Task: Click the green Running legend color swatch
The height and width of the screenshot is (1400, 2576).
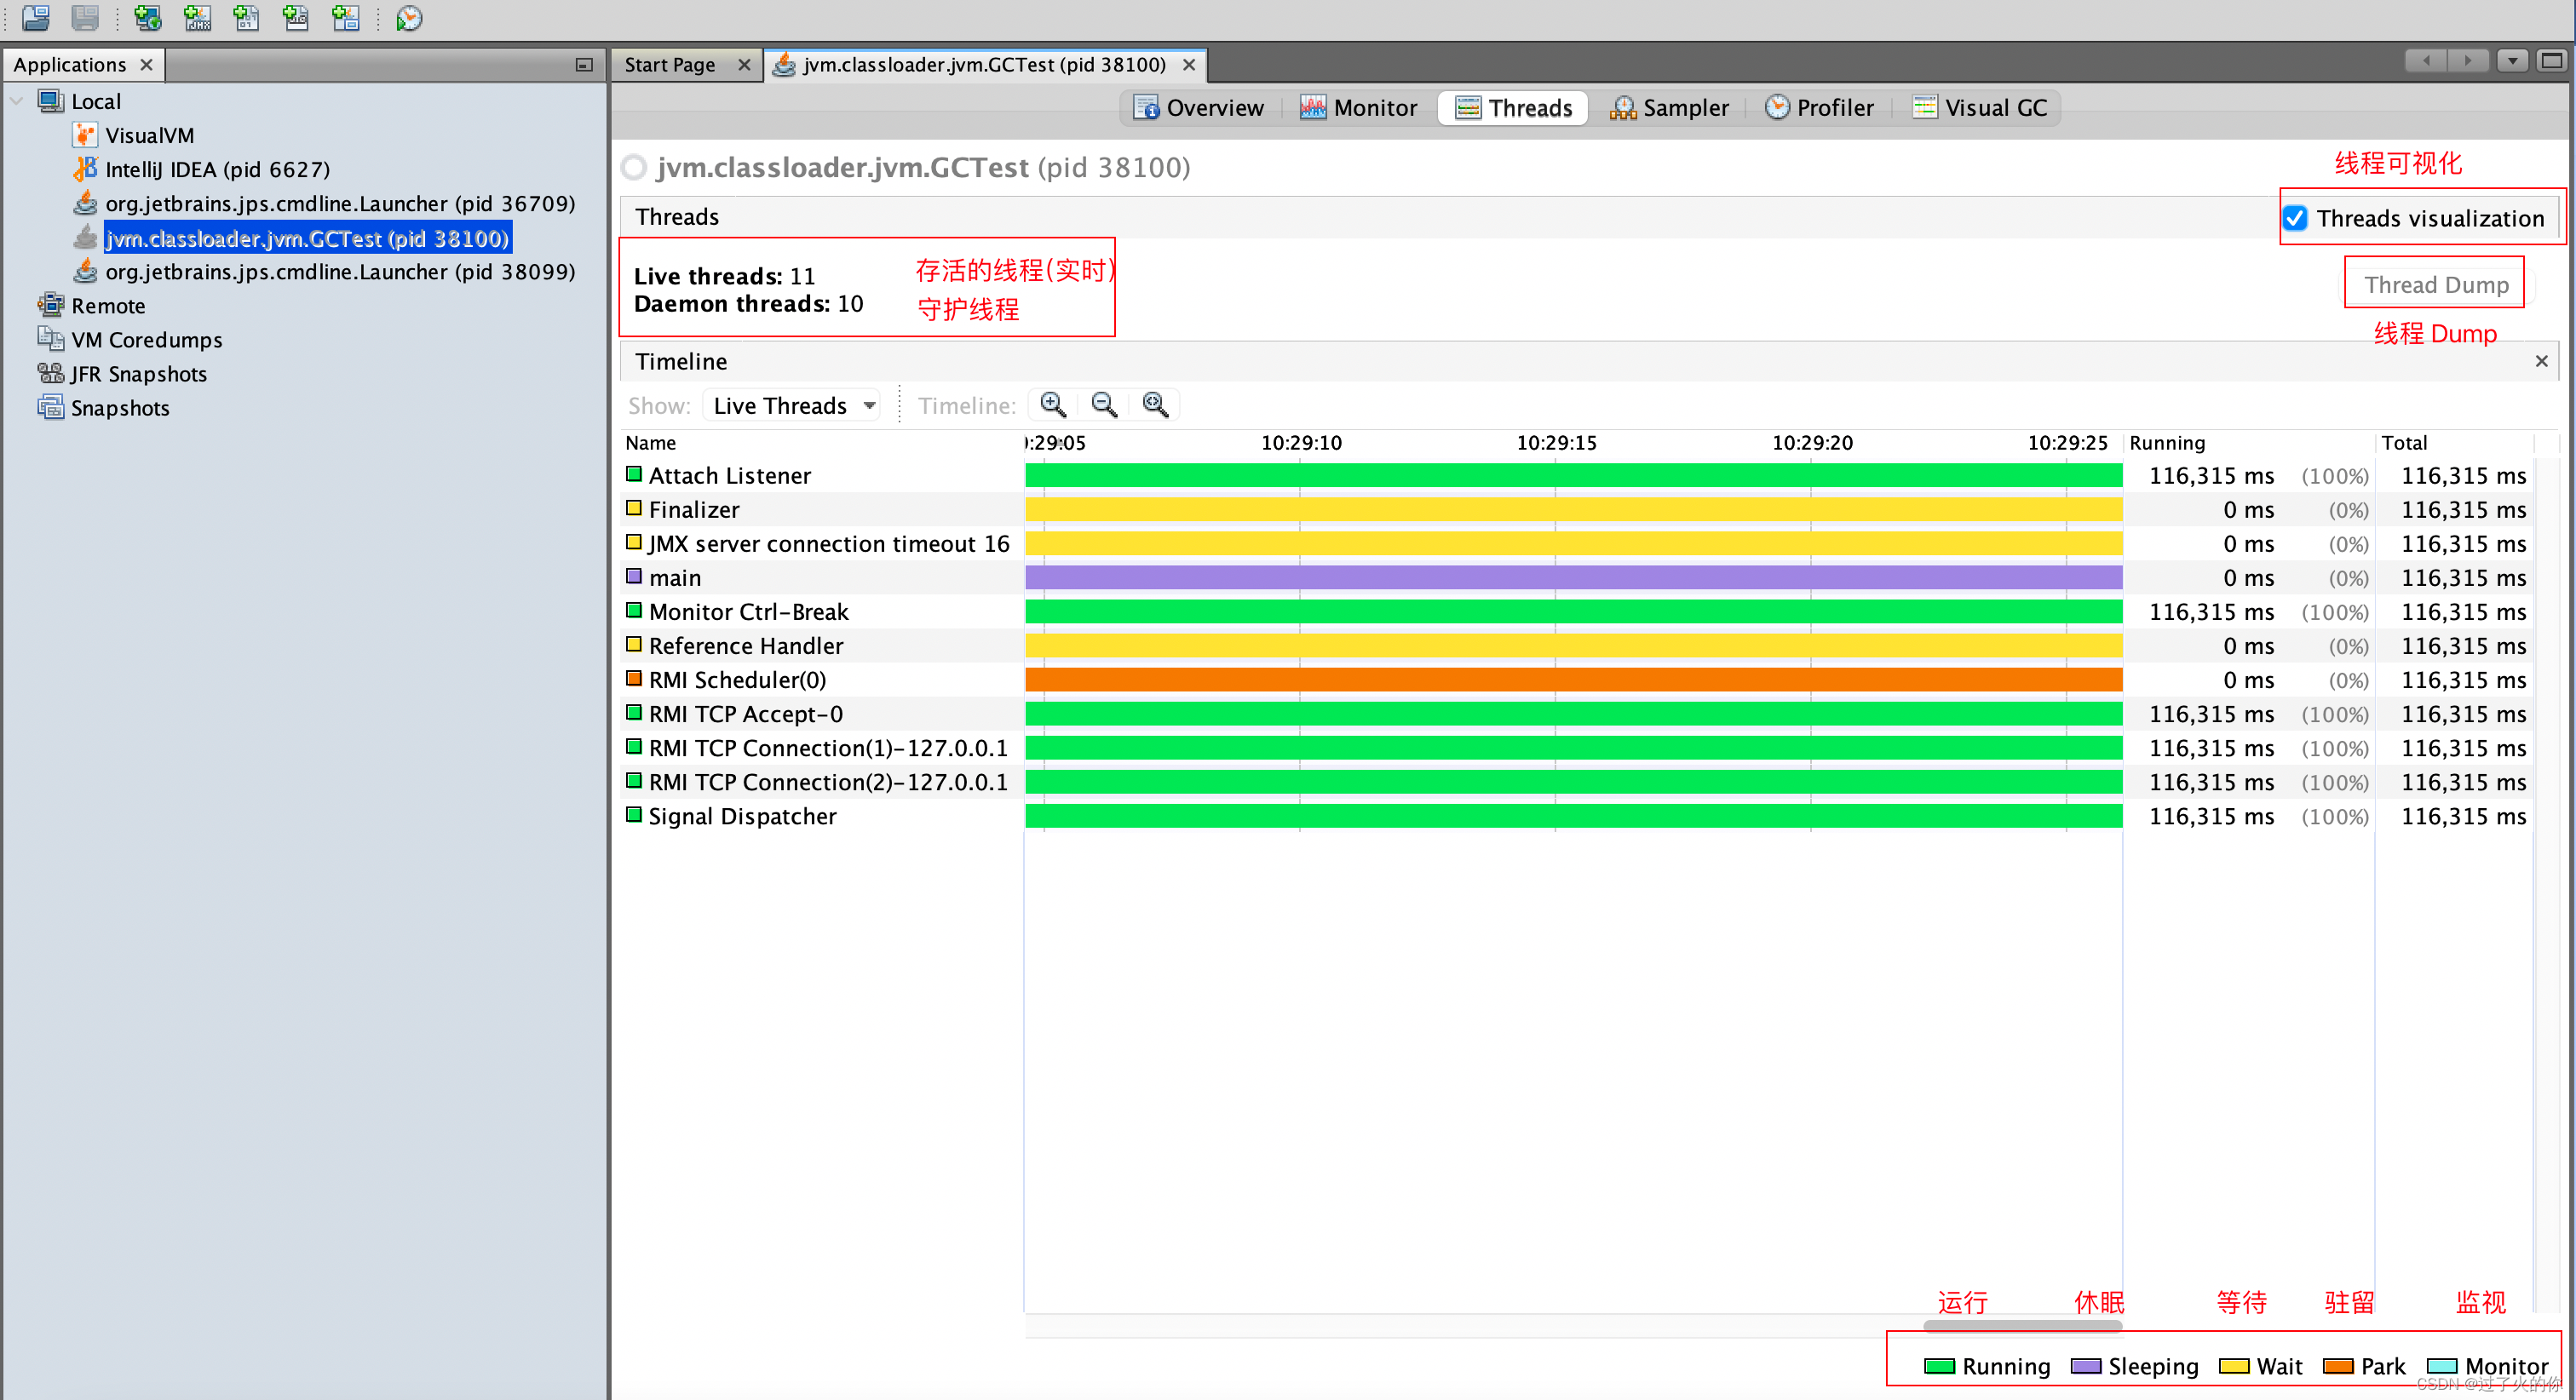Action: tap(1939, 1366)
